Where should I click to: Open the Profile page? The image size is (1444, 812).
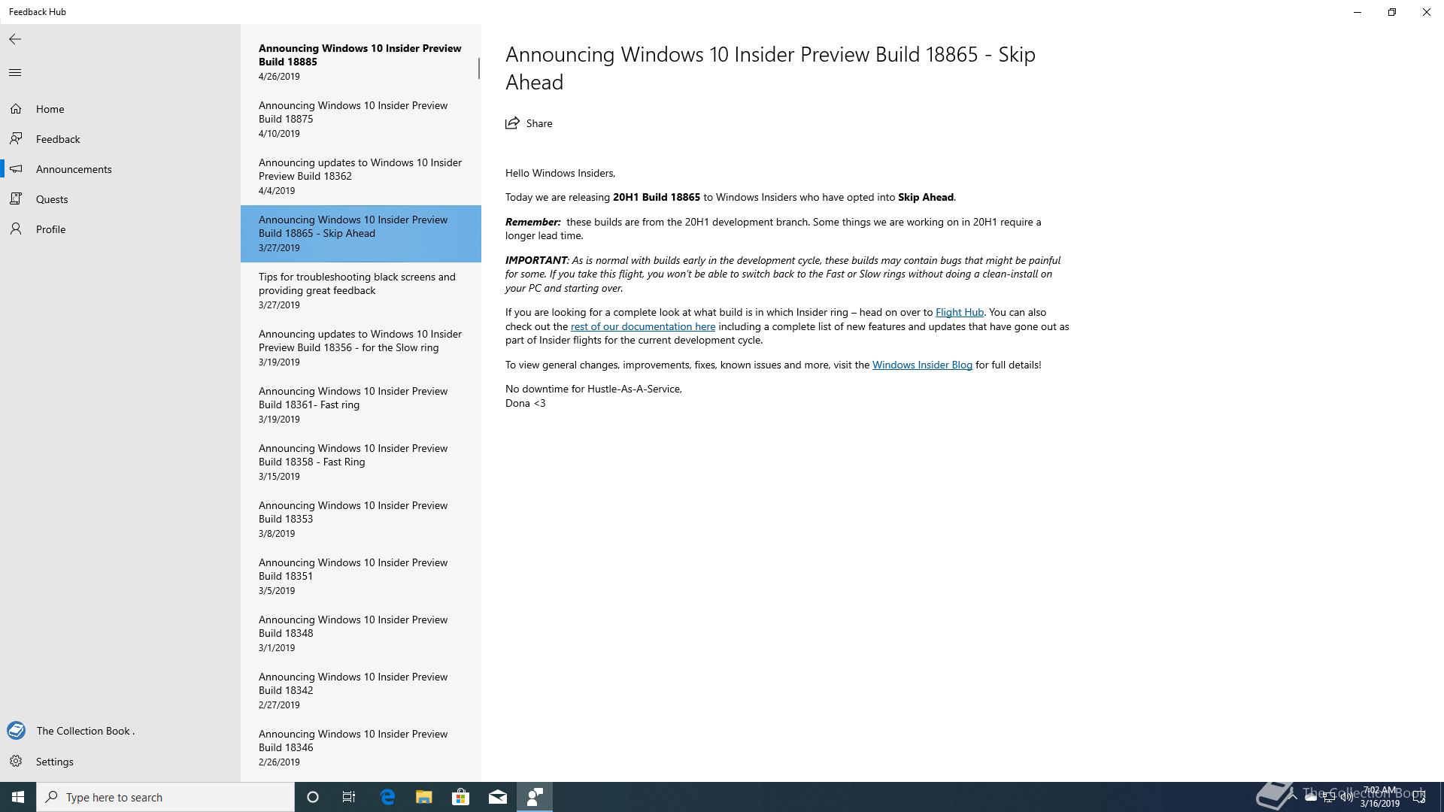coord(120,229)
